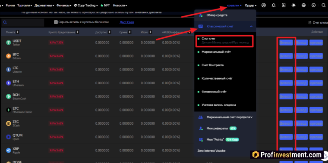
Task: Open the Новости dropdown
Action: pos(120,6)
